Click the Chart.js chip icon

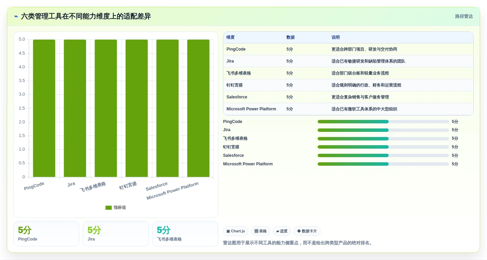coord(228,231)
